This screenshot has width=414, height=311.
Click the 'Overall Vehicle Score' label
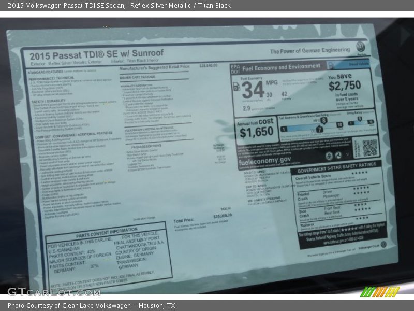point(313,177)
